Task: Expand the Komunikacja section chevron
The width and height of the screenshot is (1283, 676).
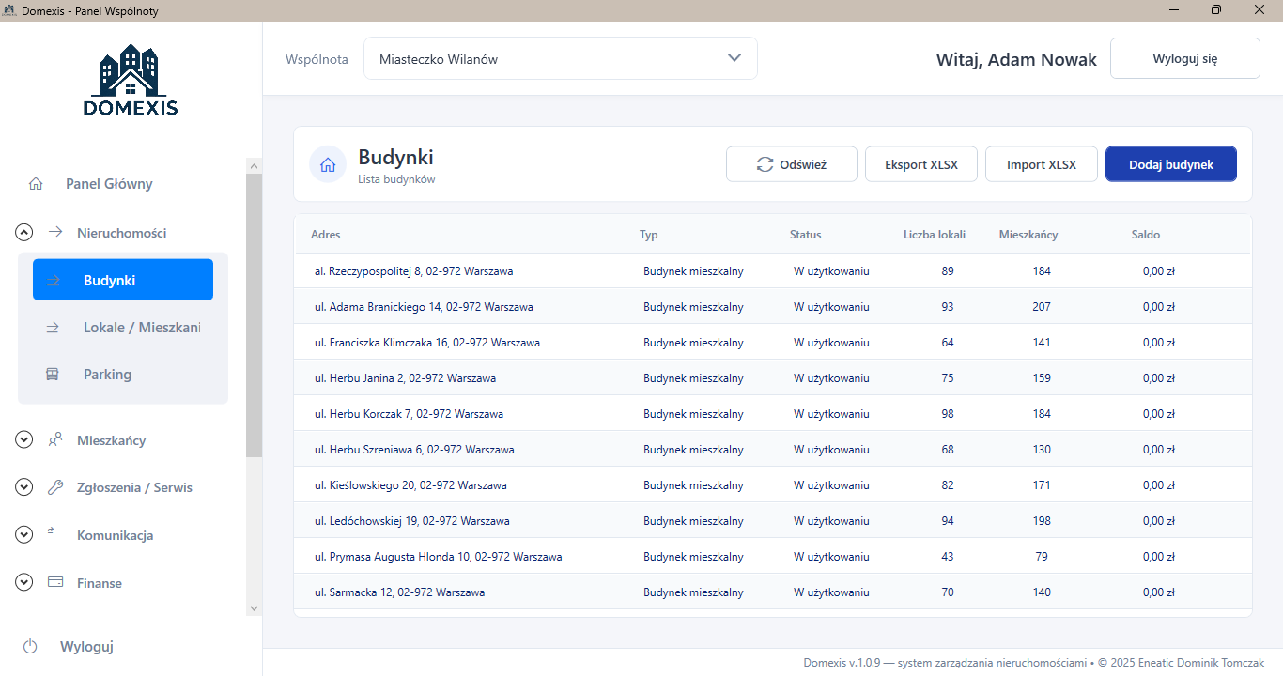Action: 24,535
